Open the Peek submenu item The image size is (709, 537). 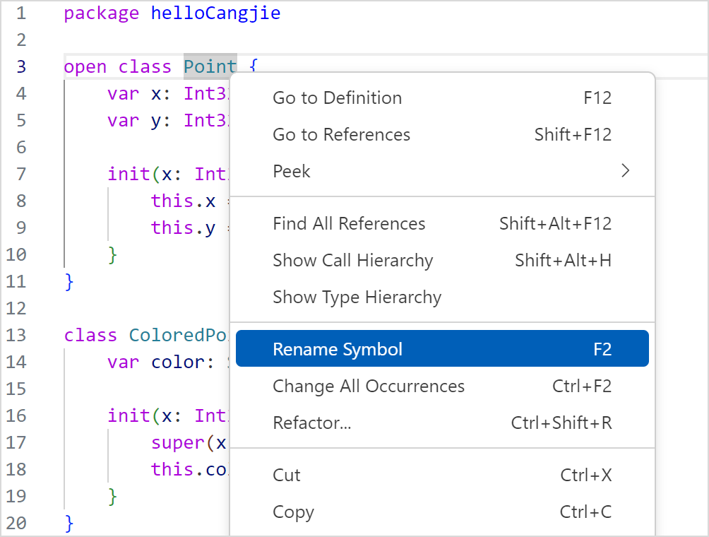292,172
